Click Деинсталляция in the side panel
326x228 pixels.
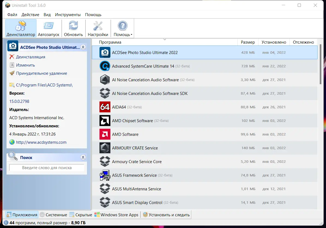(31, 57)
